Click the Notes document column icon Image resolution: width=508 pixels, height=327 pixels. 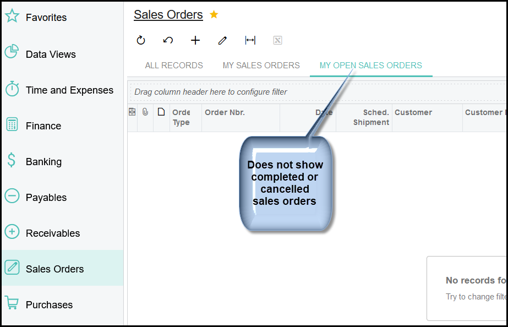161,112
